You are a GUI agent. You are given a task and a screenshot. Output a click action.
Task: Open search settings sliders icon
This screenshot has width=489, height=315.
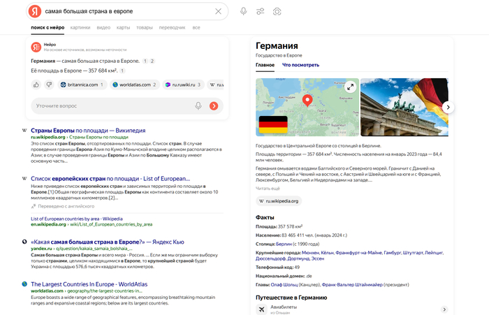[260, 12]
